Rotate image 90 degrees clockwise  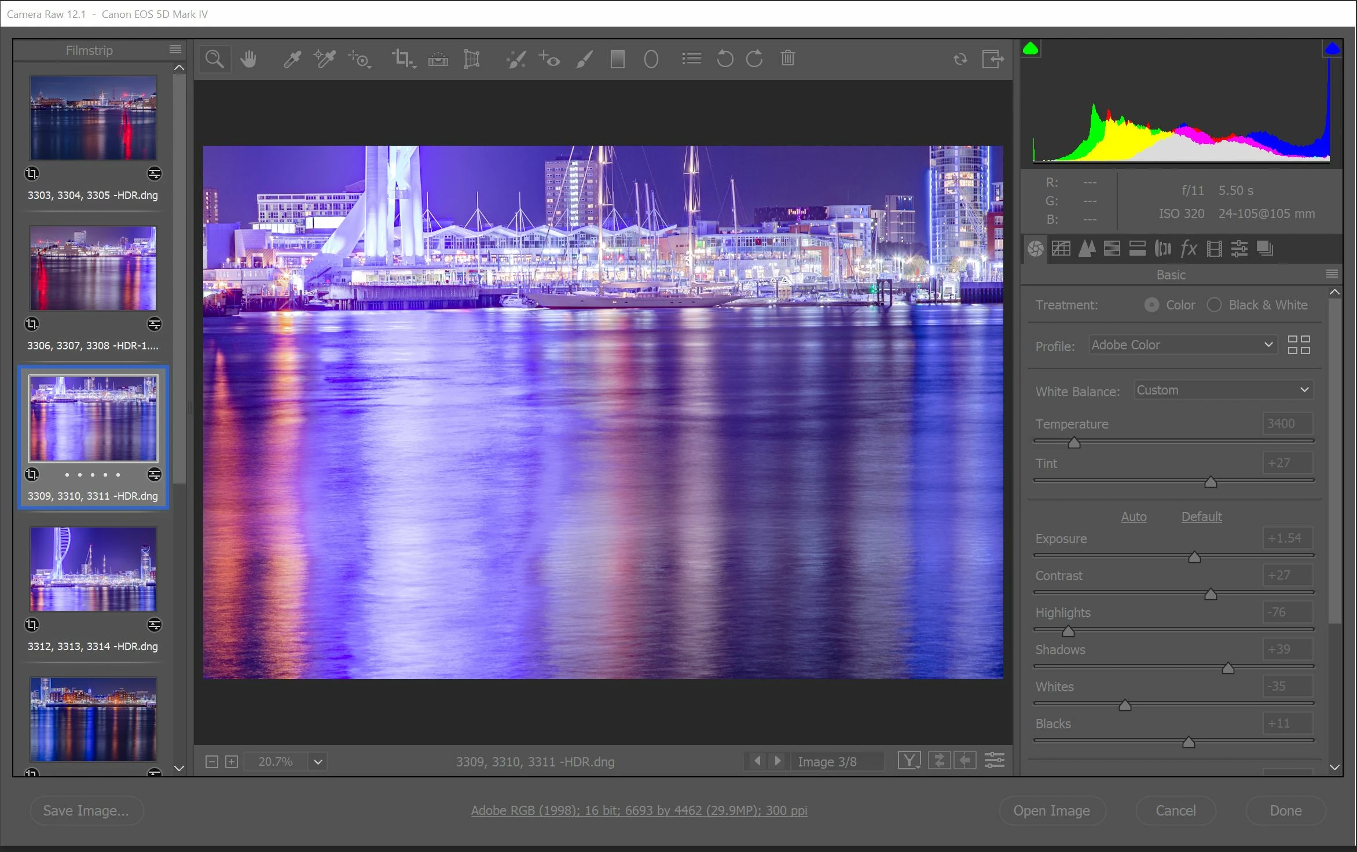click(x=754, y=58)
